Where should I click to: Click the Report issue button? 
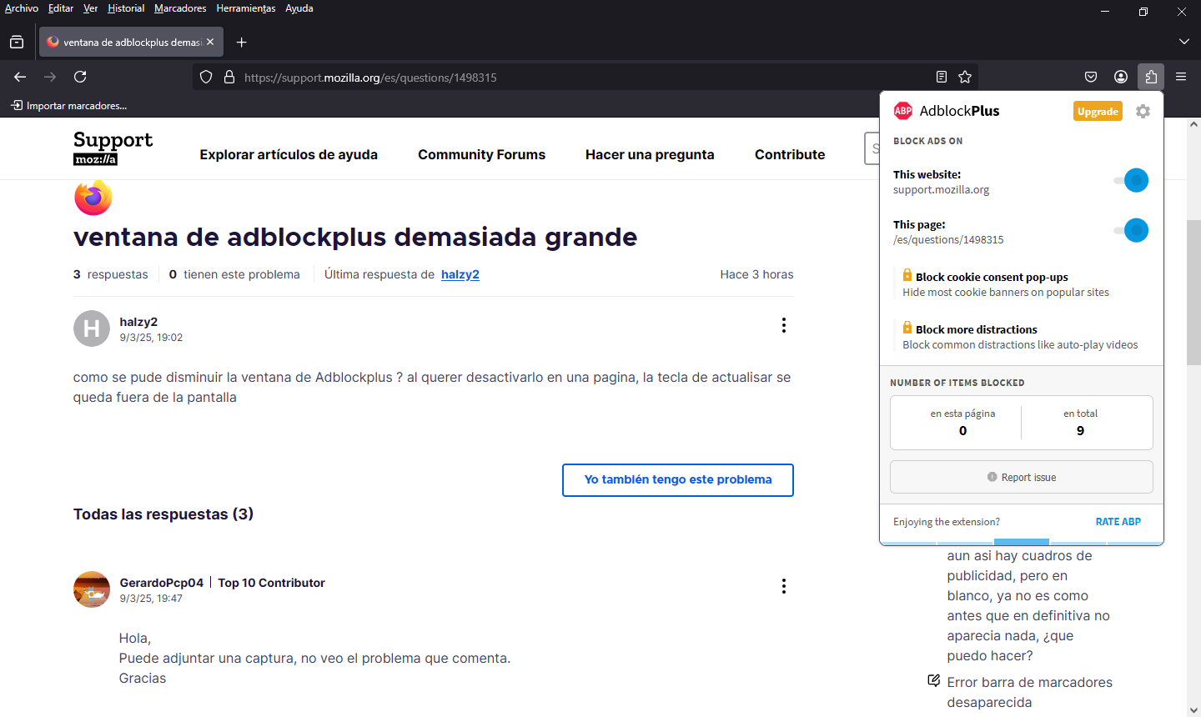(1021, 478)
